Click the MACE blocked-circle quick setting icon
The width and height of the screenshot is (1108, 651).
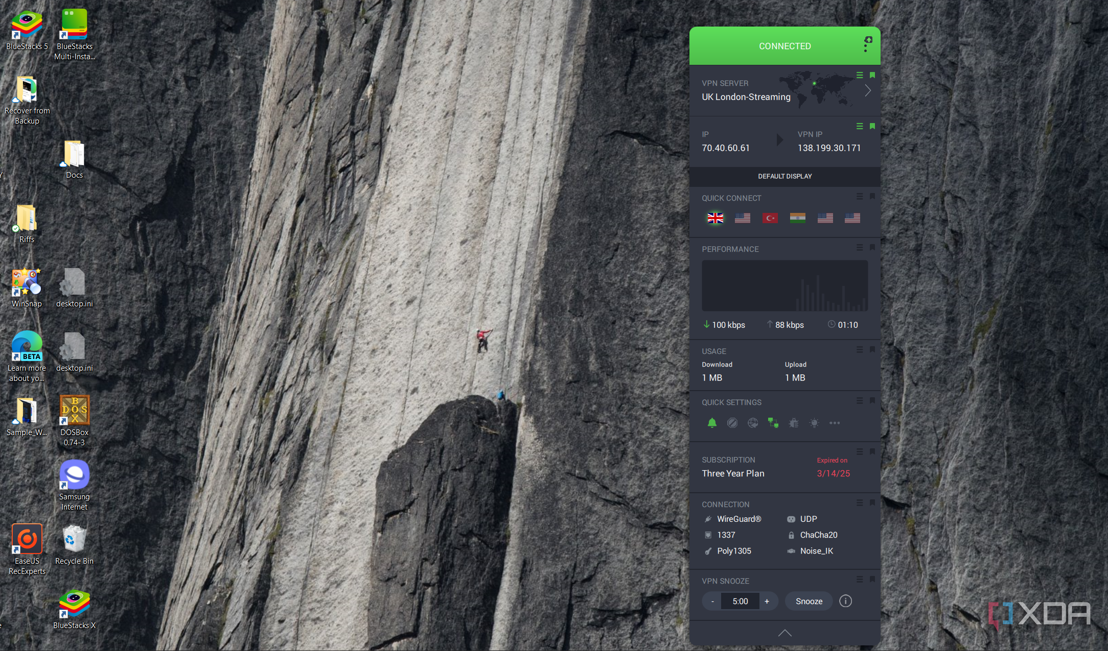click(732, 423)
